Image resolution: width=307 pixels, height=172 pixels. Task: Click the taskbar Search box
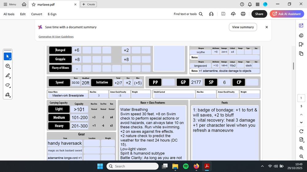click(133, 166)
